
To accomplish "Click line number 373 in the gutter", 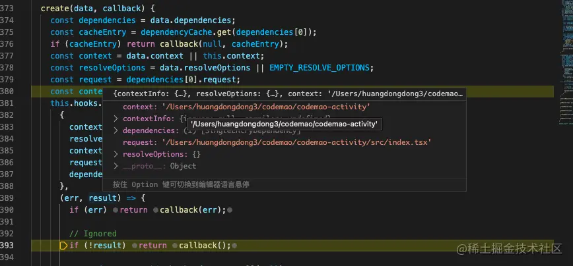I will (7, 9).
